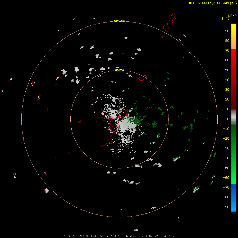
Task: Click the -80 value on the velocity scale
Action: point(226,197)
